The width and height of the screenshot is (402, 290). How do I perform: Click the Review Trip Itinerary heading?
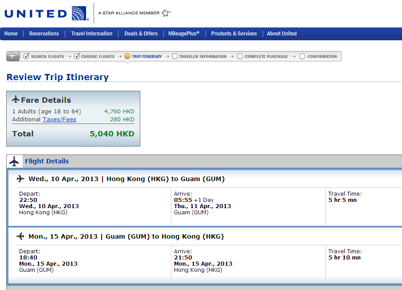58,77
